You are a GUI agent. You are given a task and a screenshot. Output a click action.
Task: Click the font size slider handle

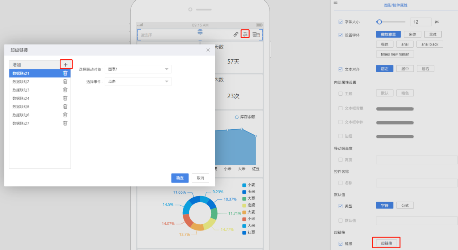click(x=379, y=22)
